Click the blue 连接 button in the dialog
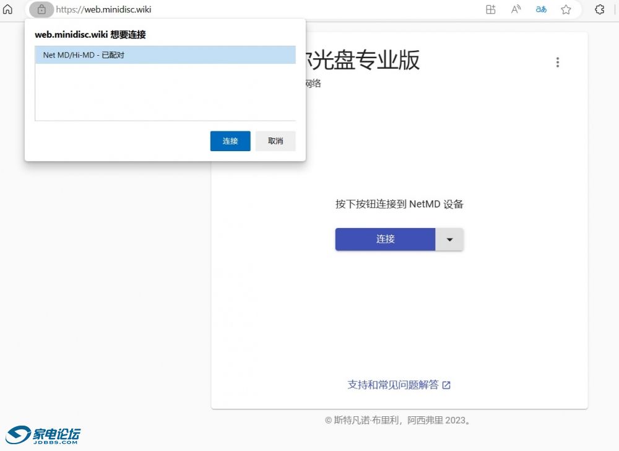The width and height of the screenshot is (619, 451). coord(230,141)
